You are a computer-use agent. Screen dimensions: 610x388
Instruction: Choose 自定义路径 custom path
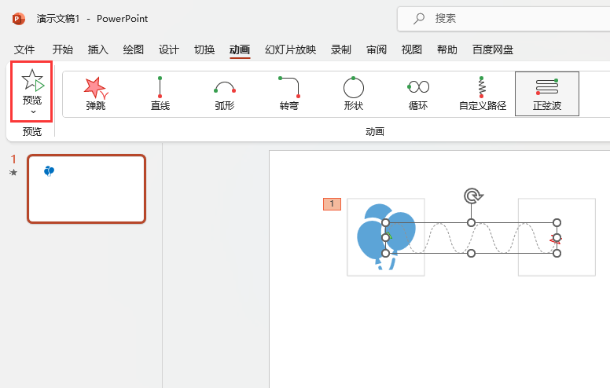pos(483,93)
